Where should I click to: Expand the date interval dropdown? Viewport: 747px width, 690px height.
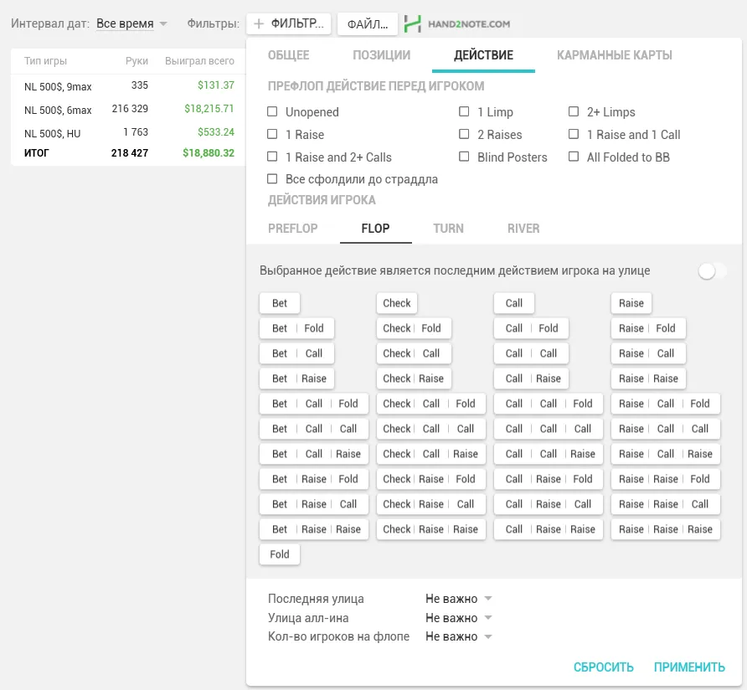coord(131,24)
